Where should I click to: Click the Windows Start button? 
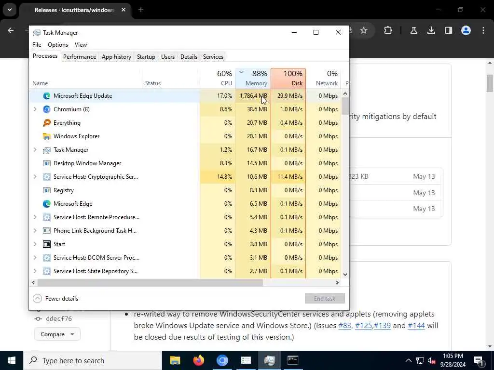(12, 360)
